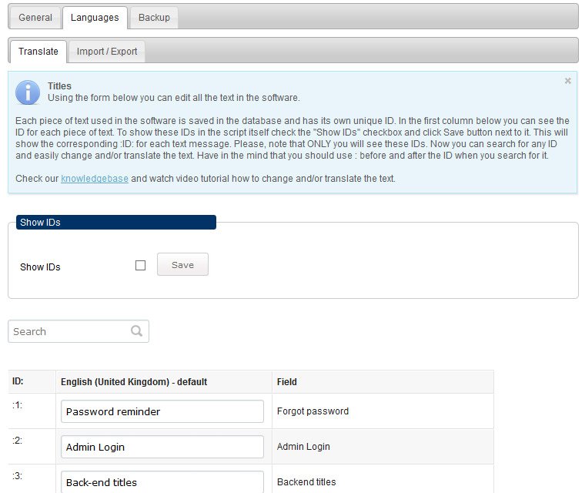Select the Languages tab
585x493 pixels.
[95, 18]
